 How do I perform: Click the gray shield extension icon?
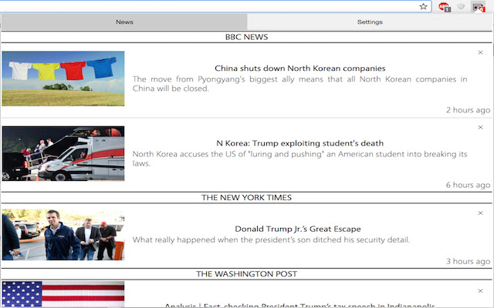[461, 6]
